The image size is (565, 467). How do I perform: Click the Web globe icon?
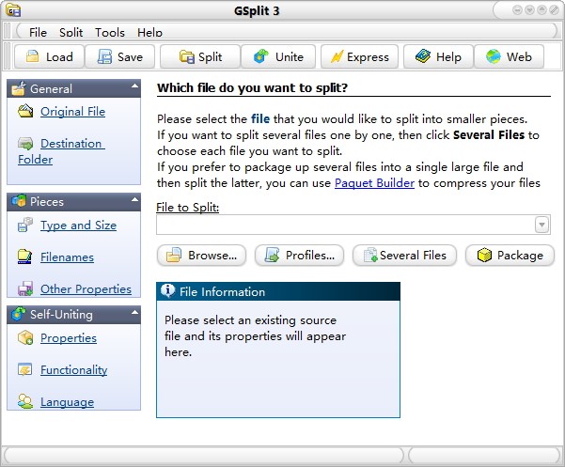point(494,56)
